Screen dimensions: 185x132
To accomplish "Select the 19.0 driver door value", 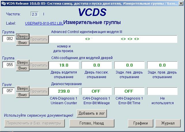I will [64, 65].
